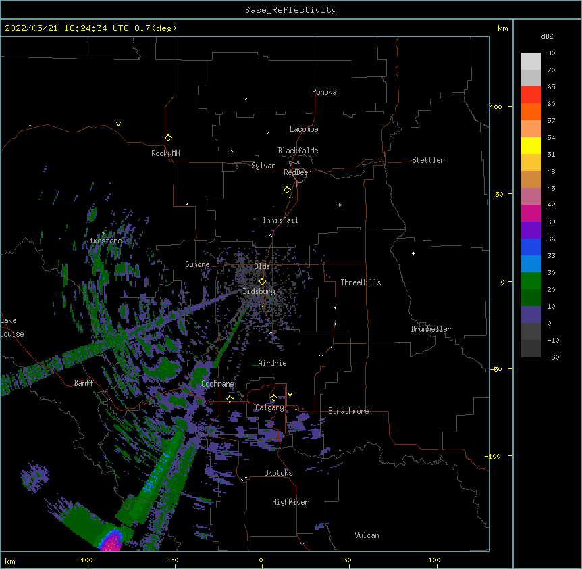The image size is (582, 569).
Task: Click the Cochrane label
Action: coord(217,384)
